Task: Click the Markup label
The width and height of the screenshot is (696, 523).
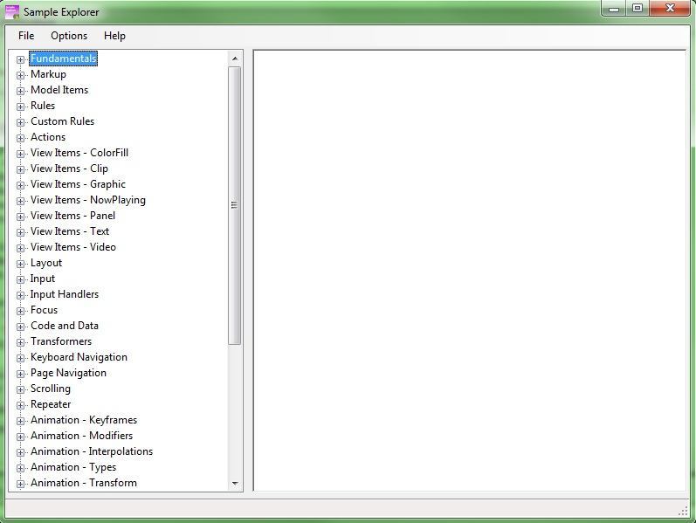Action: coord(48,74)
